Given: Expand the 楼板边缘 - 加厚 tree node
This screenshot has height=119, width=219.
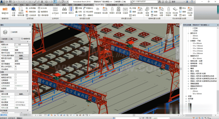Looking at the screenshot, I should [x=189, y=61].
